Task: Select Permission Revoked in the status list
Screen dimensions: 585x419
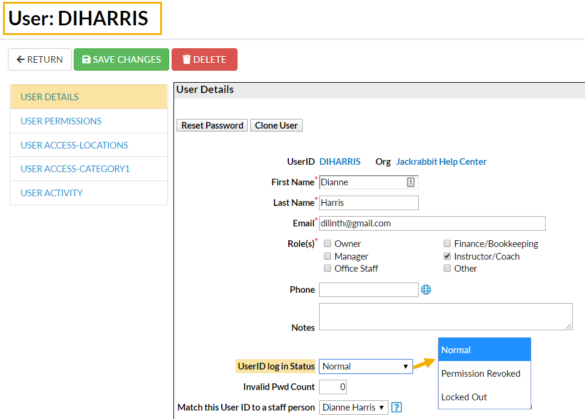Action: point(484,373)
